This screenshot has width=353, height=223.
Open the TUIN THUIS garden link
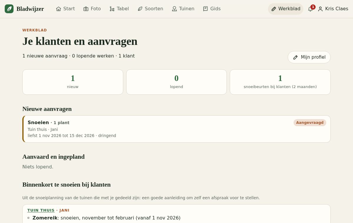tap(41, 210)
